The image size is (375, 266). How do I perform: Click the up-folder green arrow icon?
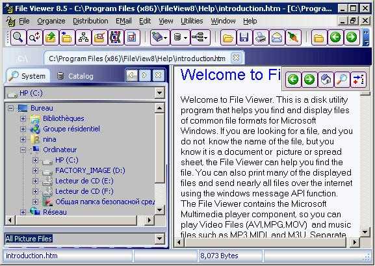click(x=51, y=37)
